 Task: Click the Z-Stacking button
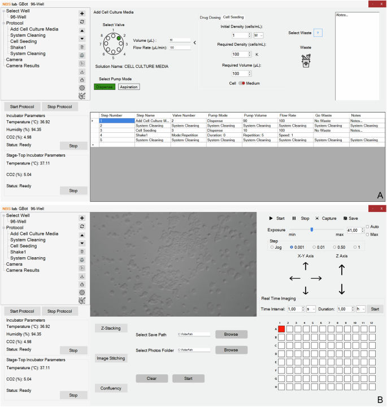(x=111, y=328)
